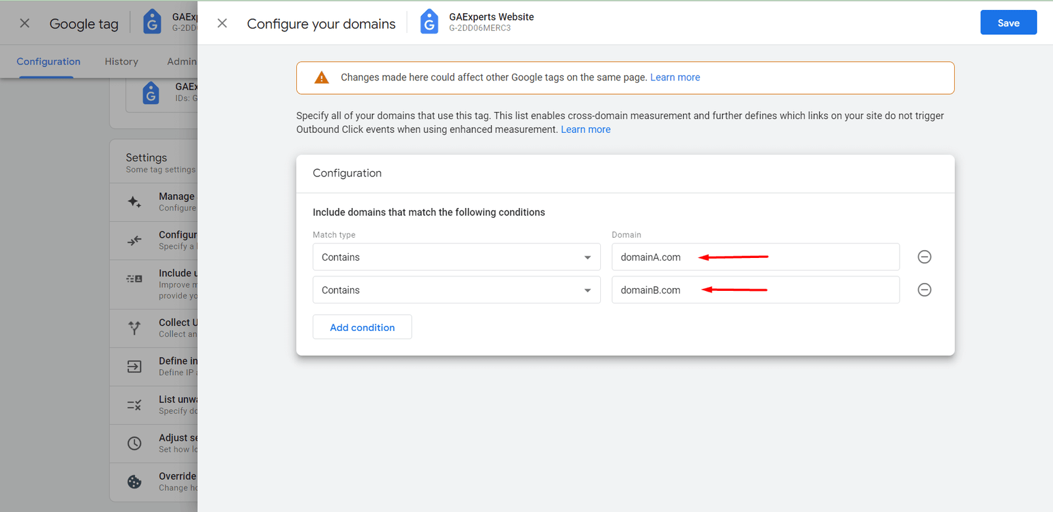Image resolution: width=1053 pixels, height=512 pixels.
Task: Click the Define internal traffic icon
Action: tap(134, 367)
